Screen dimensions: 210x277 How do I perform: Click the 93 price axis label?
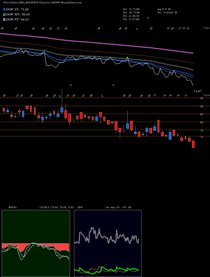[201, 107]
